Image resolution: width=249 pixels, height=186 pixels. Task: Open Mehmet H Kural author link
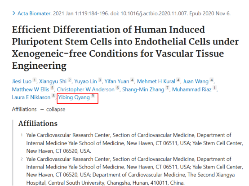[156, 81]
